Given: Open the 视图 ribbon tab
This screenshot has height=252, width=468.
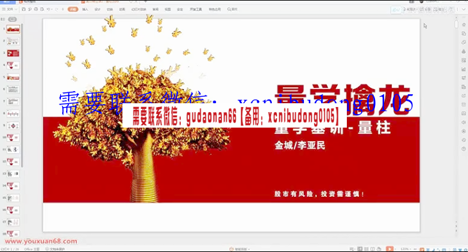Looking at the screenshot, I should pos(168,9).
